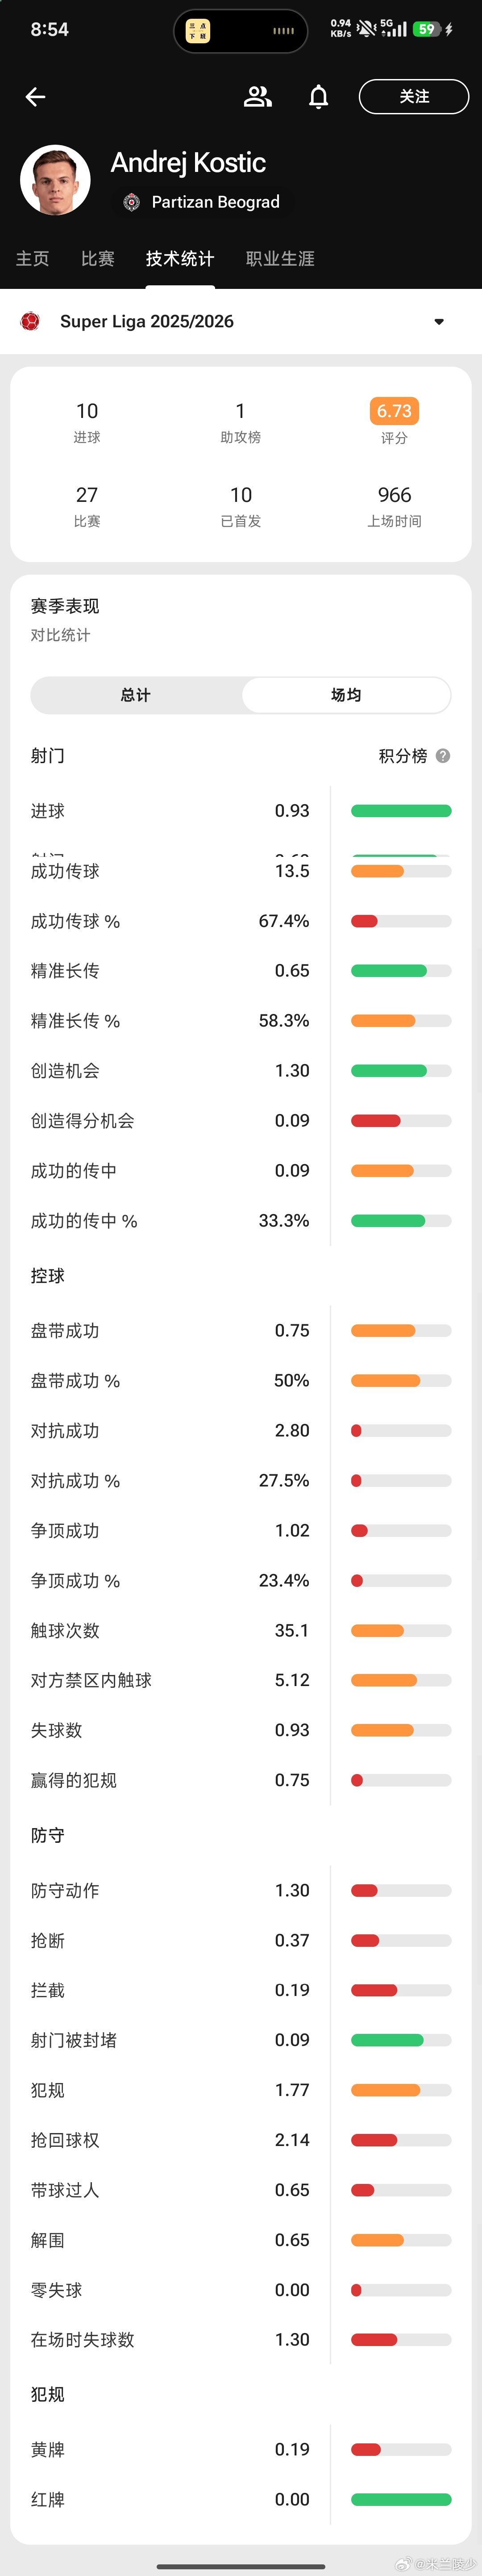Open the Partizan Beograd team link
The width and height of the screenshot is (482, 2576).
pyautogui.click(x=216, y=202)
